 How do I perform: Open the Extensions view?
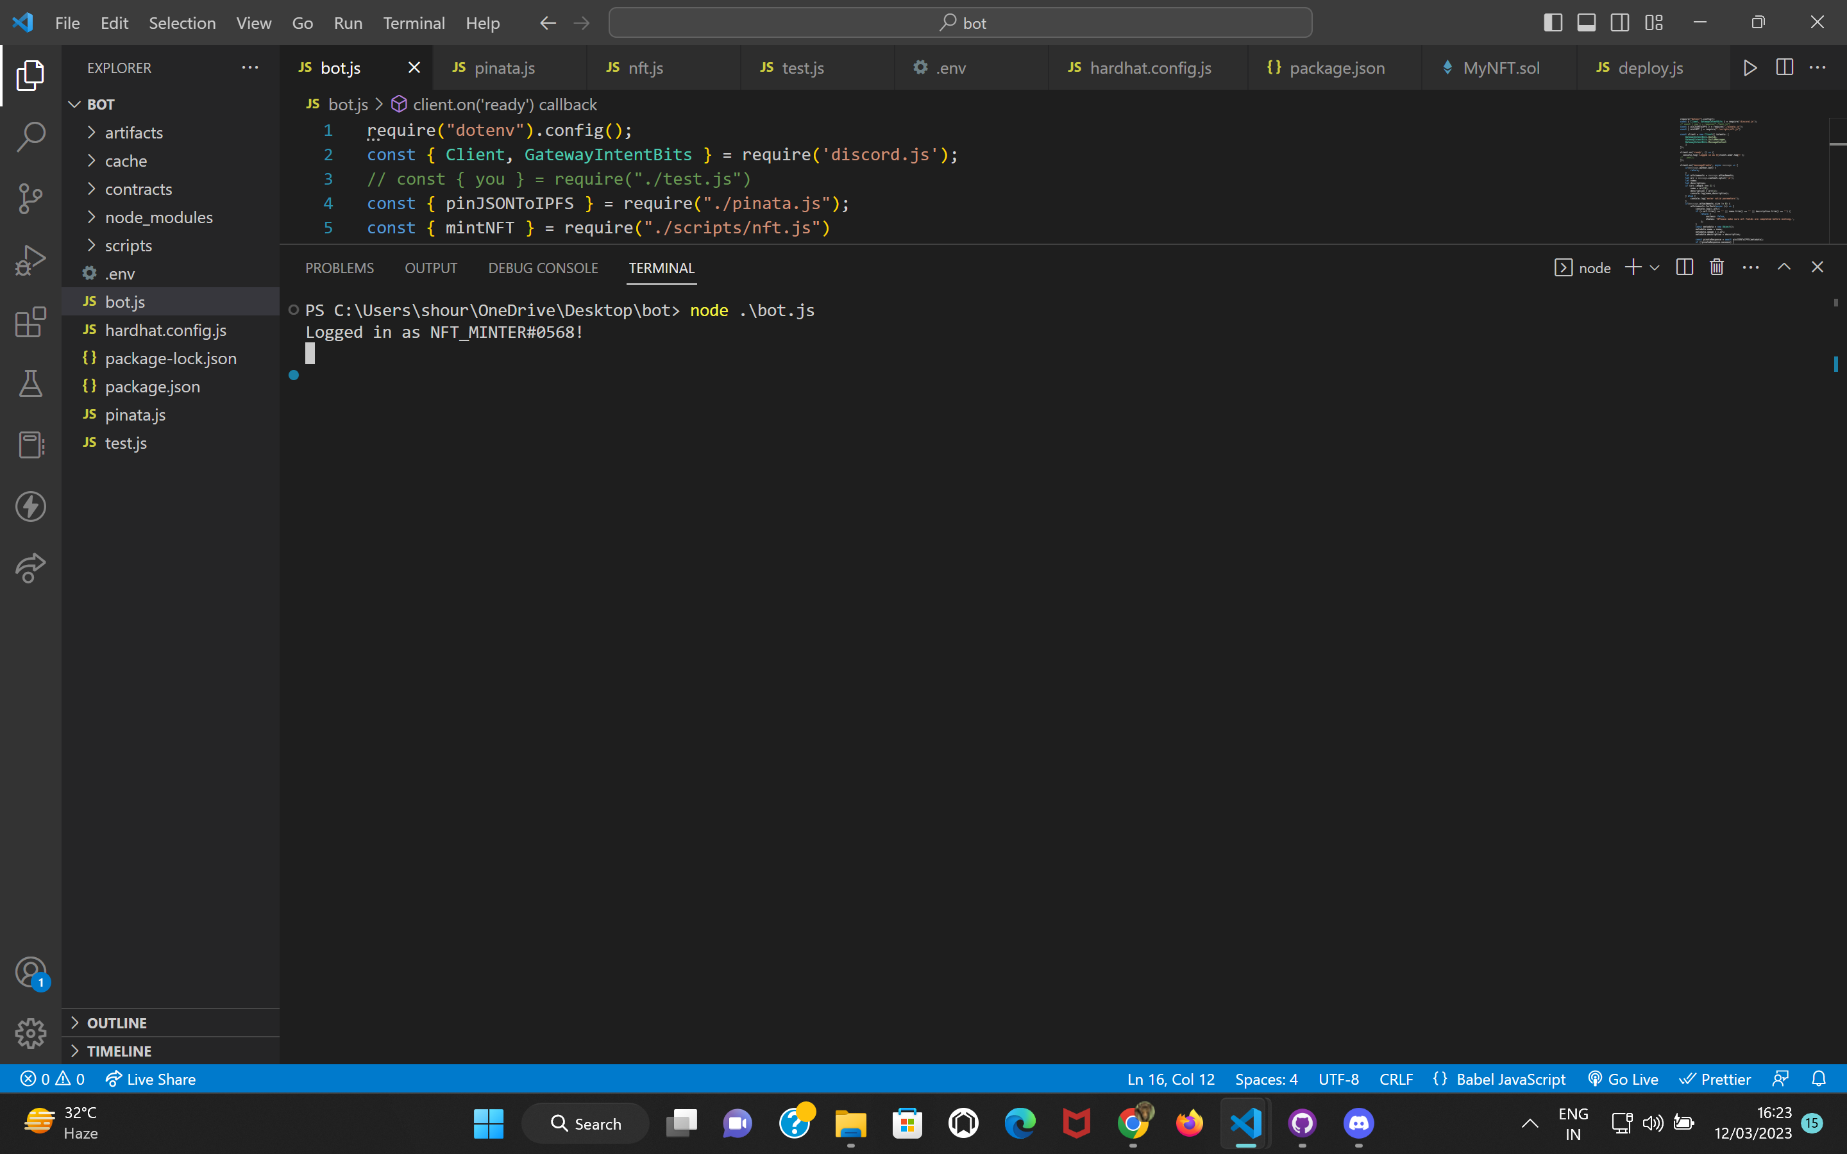(31, 322)
